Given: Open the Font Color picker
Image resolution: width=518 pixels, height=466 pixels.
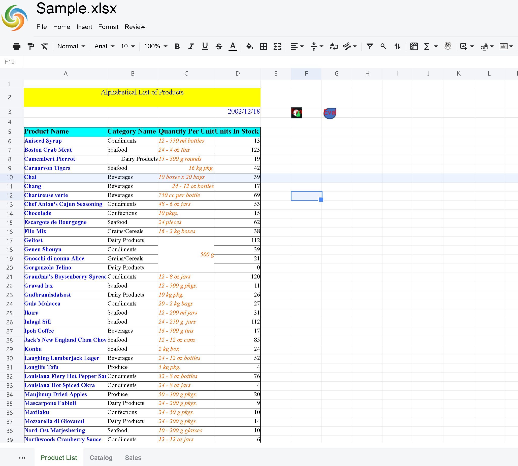Looking at the screenshot, I should 233,46.
